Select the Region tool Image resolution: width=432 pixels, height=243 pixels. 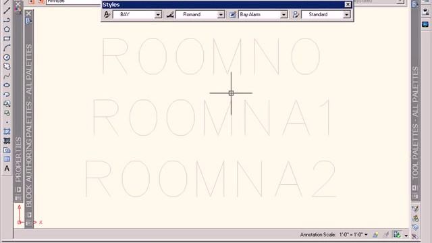[x=7, y=150]
